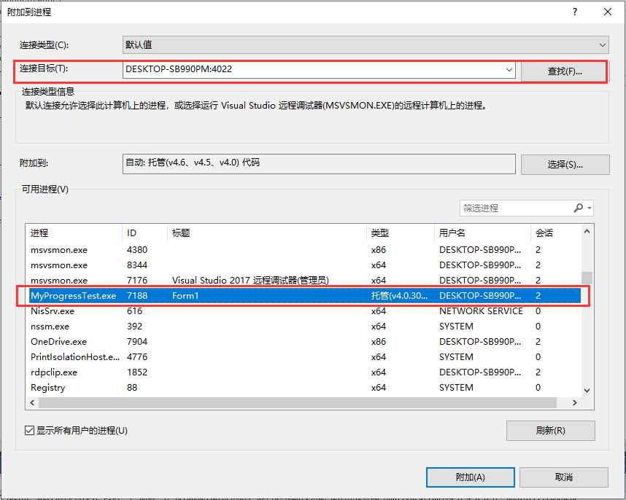Select the rdpclip.exe process row
The width and height of the screenshot is (626, 500).
pos(304,372)
